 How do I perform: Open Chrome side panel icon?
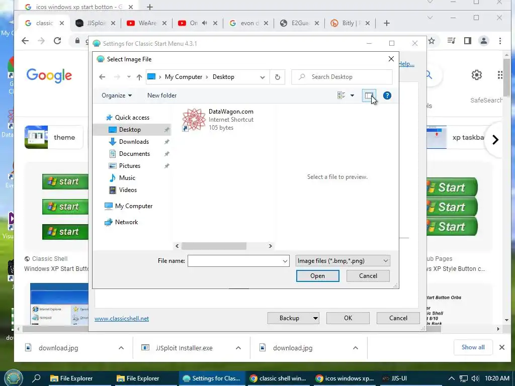(468, 41)
